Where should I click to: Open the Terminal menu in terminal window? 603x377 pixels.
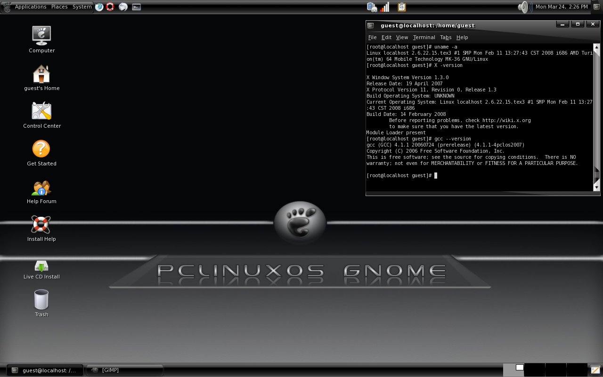[x=424, y=37]
